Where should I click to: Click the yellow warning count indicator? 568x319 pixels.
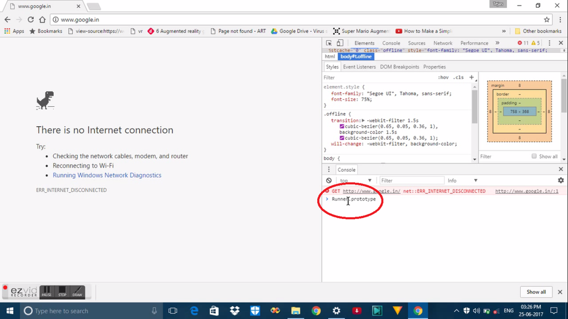coord(536,43)
